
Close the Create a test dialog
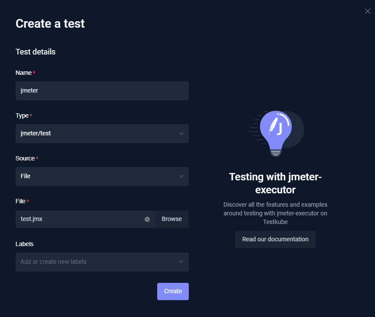pos(368,11)
